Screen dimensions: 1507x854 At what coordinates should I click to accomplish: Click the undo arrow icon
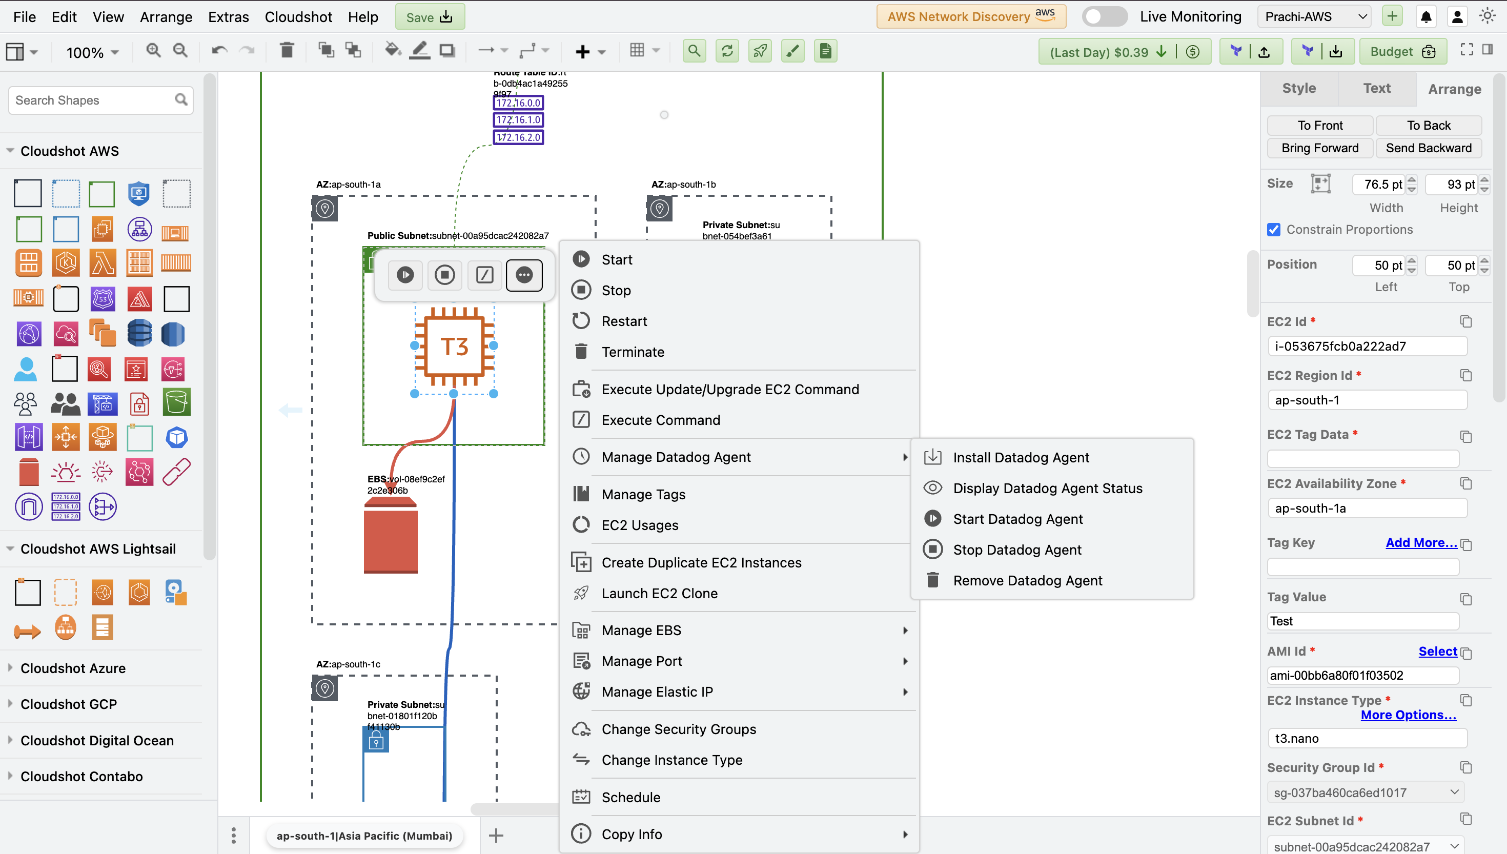(x=220, y=51)
